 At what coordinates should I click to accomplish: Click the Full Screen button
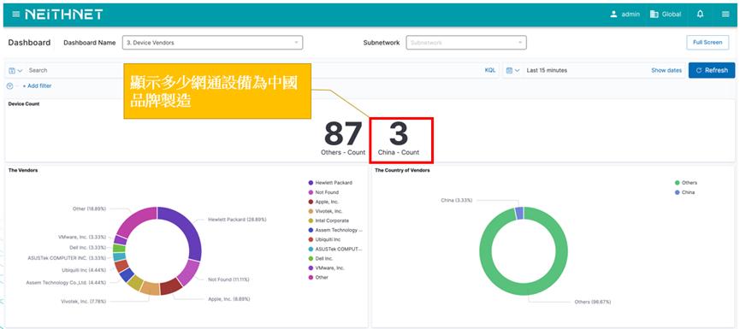coord(707,43)
